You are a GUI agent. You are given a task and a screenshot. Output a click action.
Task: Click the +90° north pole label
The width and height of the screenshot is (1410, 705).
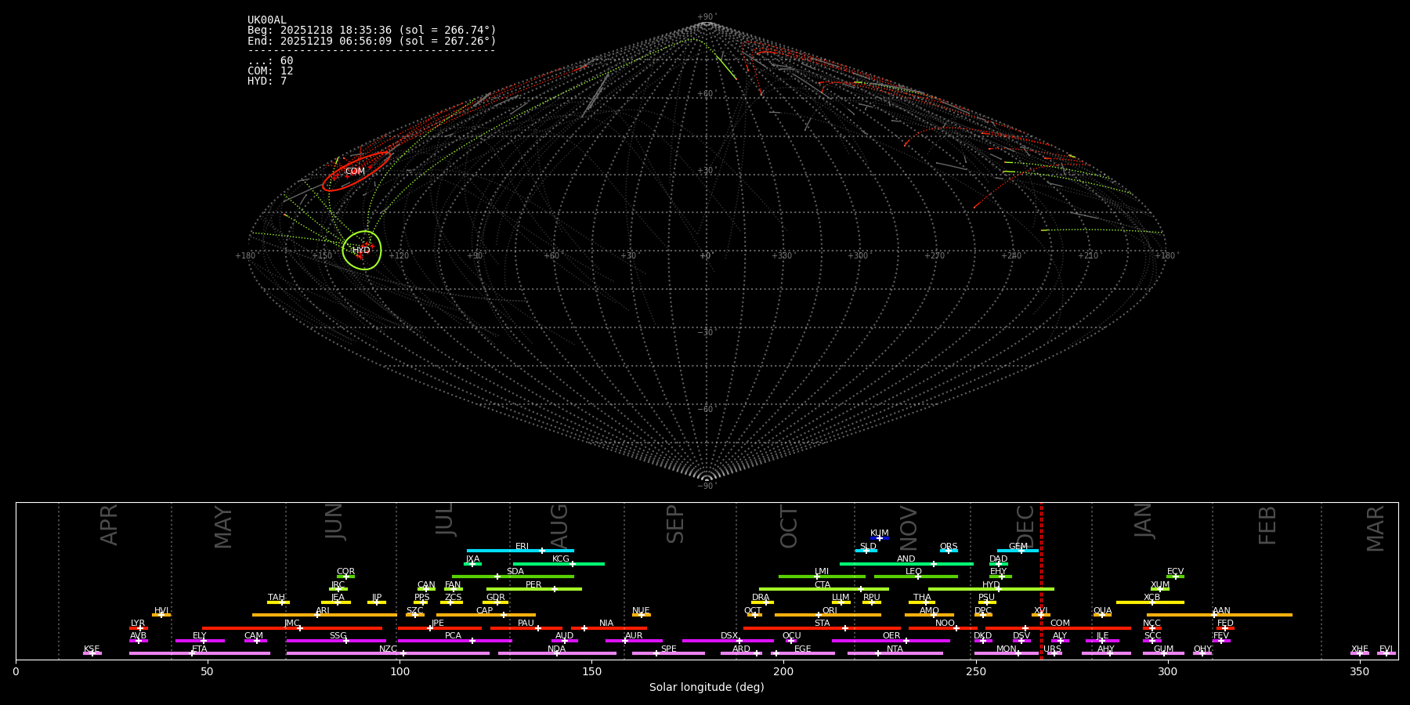[707, 17]
